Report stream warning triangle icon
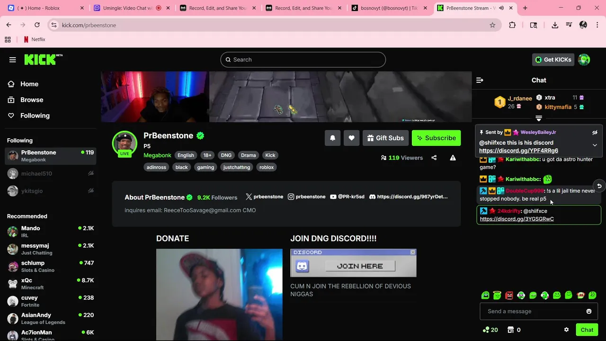This screenshot has height=341, width=606. click(453, 158)
